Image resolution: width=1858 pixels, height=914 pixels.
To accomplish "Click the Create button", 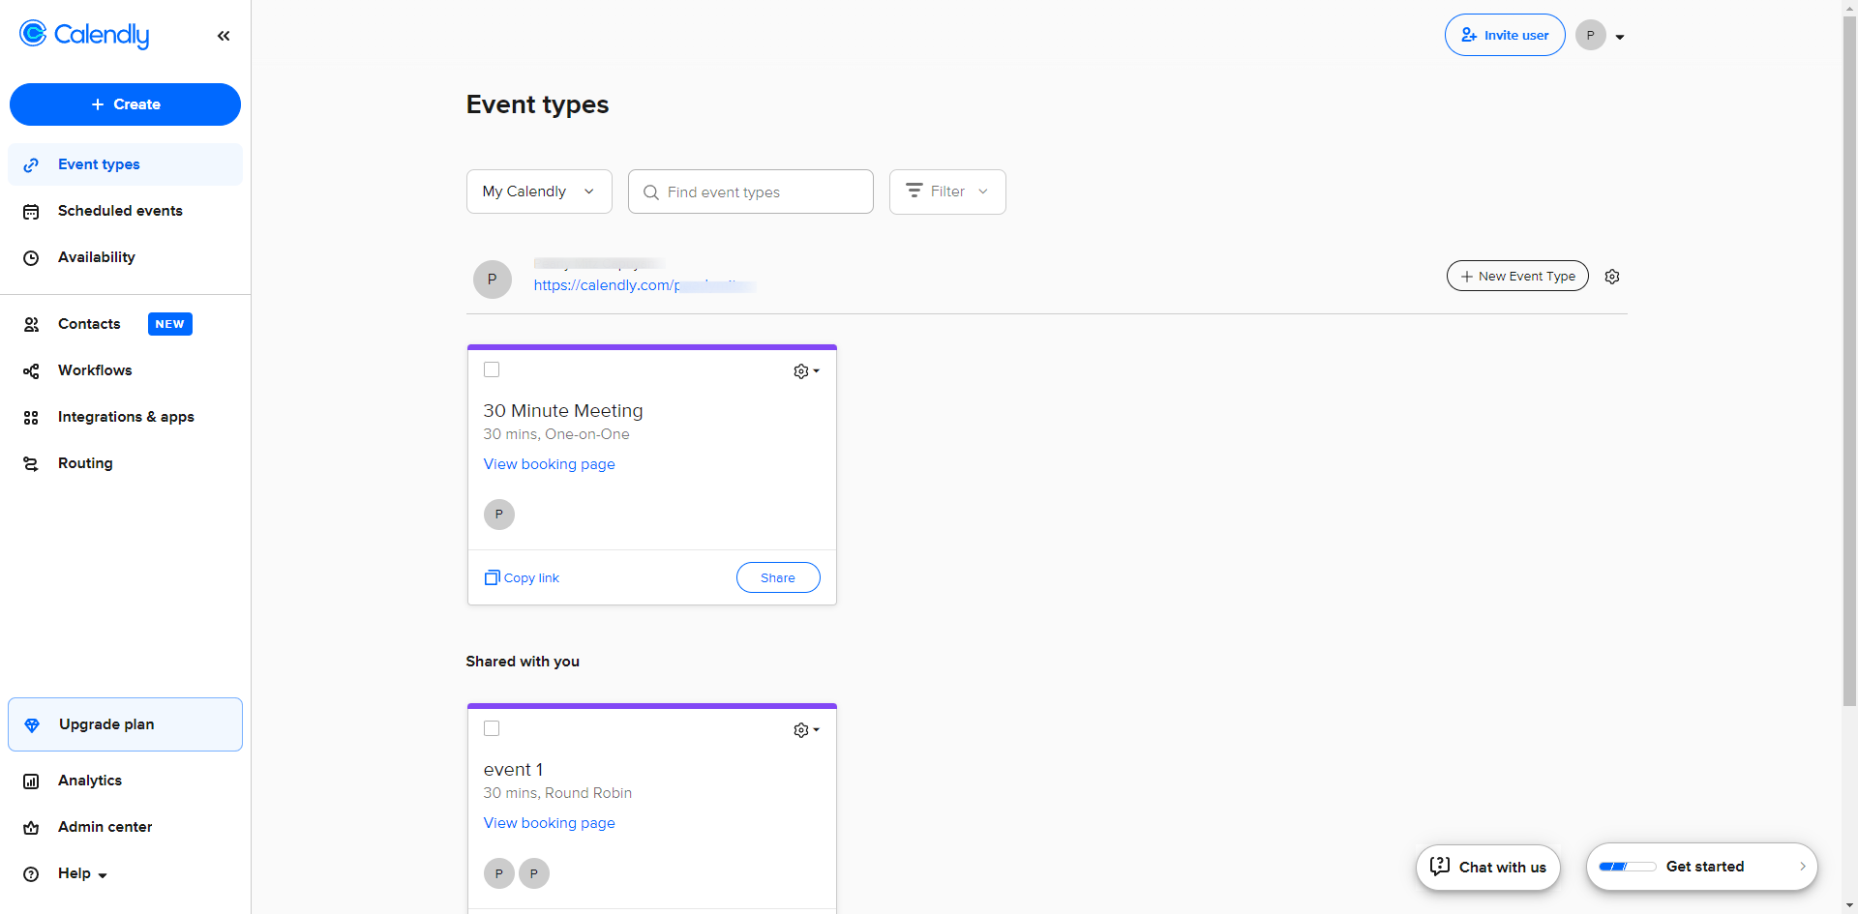I will point(125,104).
